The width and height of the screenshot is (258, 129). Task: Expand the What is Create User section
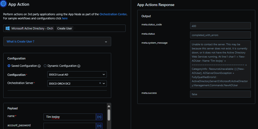57,41
